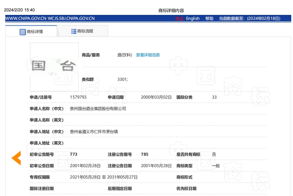The width and height of the screenshot is (293, 196).
Task: Click the 当前数据截至 date notice
Action: pos(250,18)
